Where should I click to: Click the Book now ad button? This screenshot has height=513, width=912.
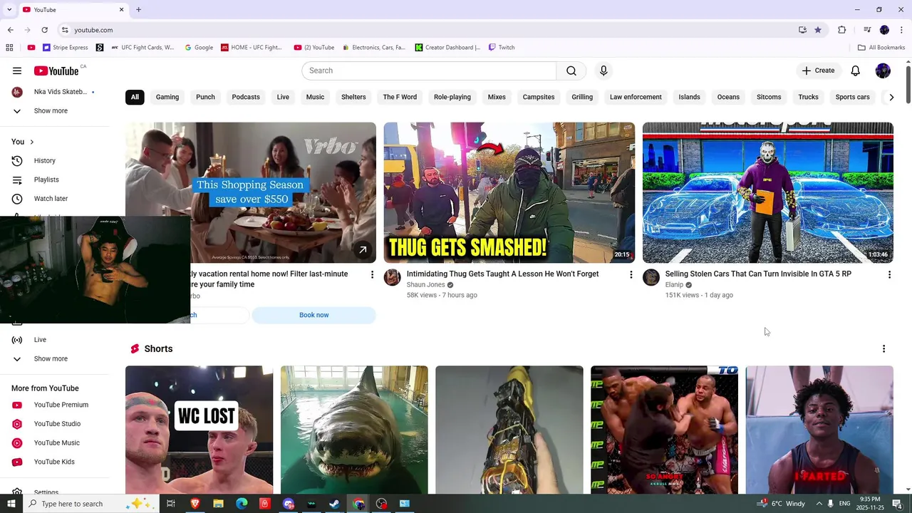(x=314, y=315)
